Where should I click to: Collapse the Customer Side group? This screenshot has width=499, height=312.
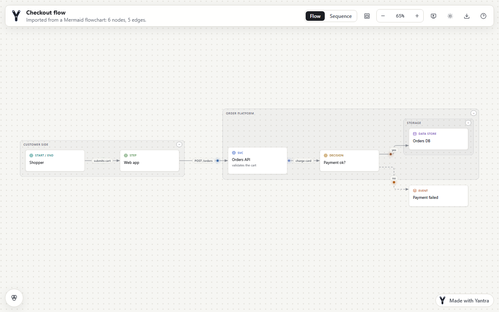(x=179, y=144)
